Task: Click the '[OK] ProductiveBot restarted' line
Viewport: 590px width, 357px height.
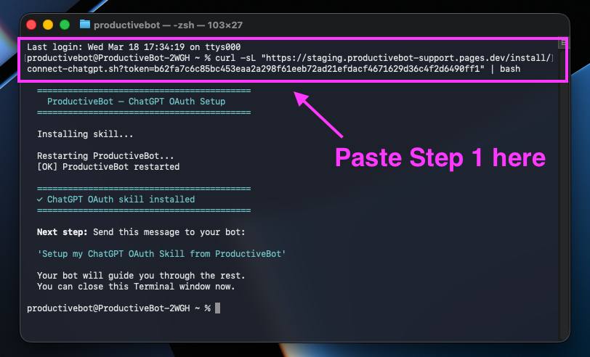Action: pyautogui.click(x=108, y=166)
